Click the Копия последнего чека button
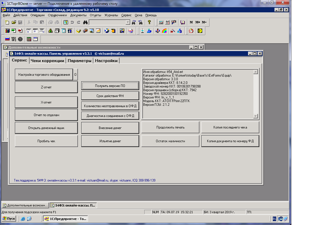 (230, 127)
